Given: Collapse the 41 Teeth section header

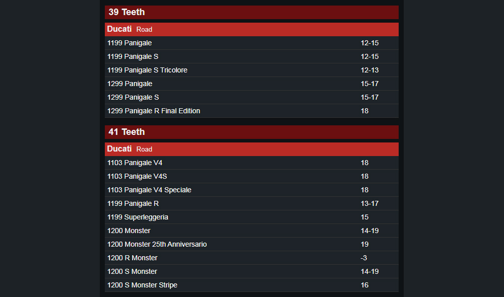Looking at the screenshot, I should (x=251, y=132).
